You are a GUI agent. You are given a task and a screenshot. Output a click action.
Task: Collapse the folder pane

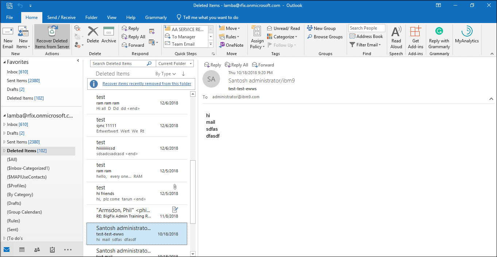pyautogui.click(x=78, y=61)
